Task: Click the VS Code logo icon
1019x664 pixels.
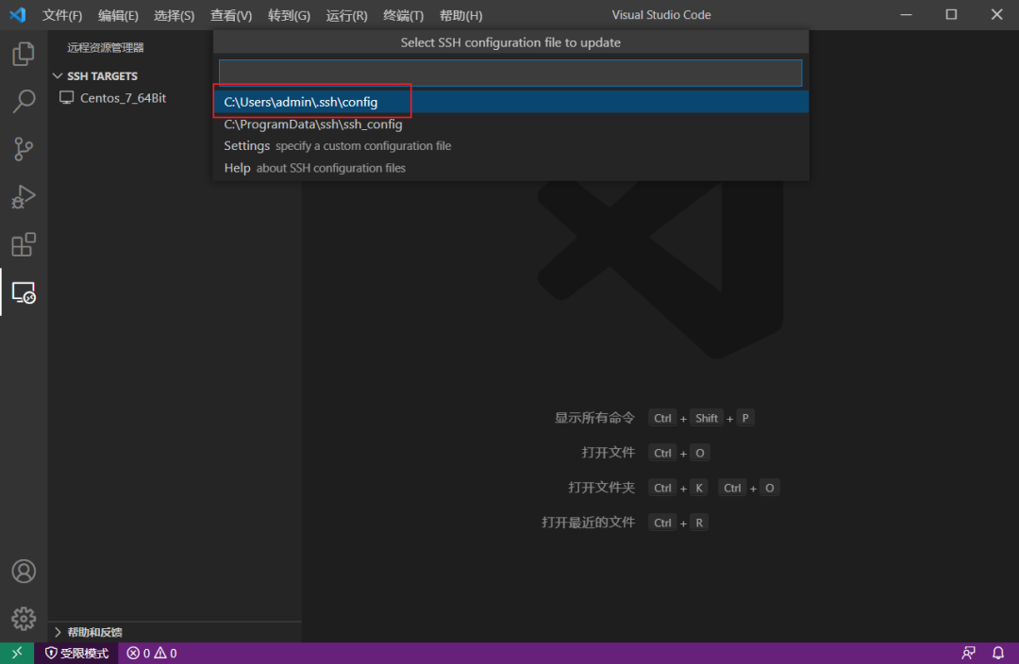Action: [18, 14]
